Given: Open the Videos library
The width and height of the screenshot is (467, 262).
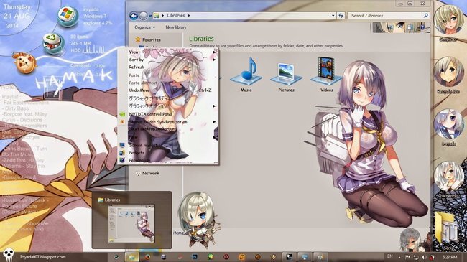Looking at the screenshot, I should 326,75.
